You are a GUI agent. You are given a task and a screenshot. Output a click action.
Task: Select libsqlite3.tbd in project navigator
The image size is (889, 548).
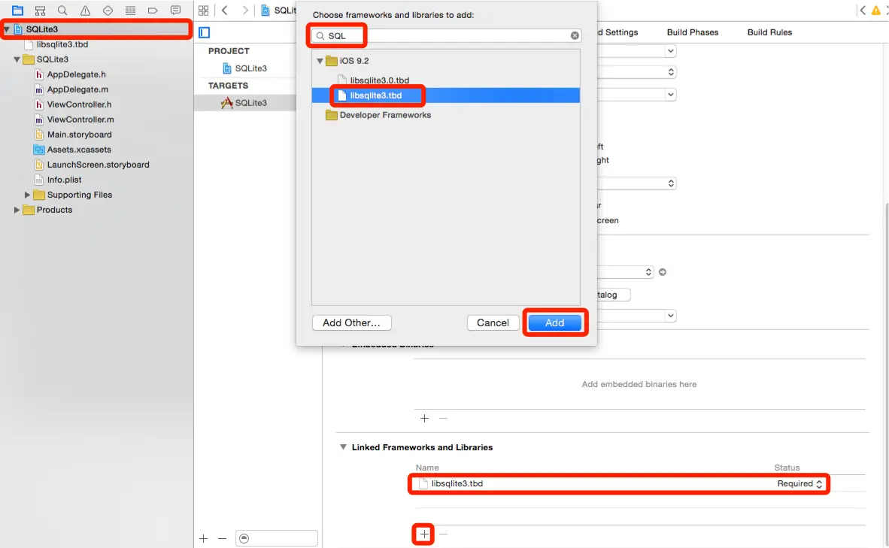pos(62,44)
